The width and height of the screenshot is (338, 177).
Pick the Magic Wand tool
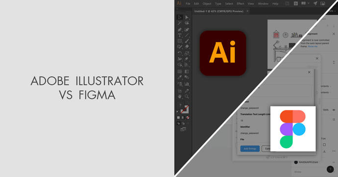(180, 23)
